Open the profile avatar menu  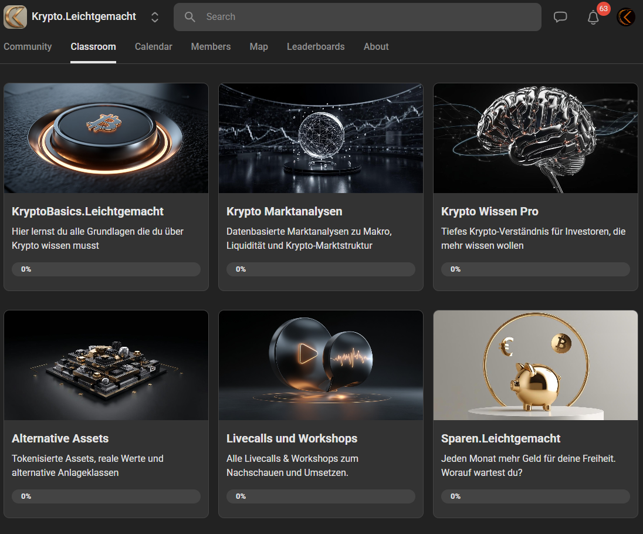tap(626, 17)
